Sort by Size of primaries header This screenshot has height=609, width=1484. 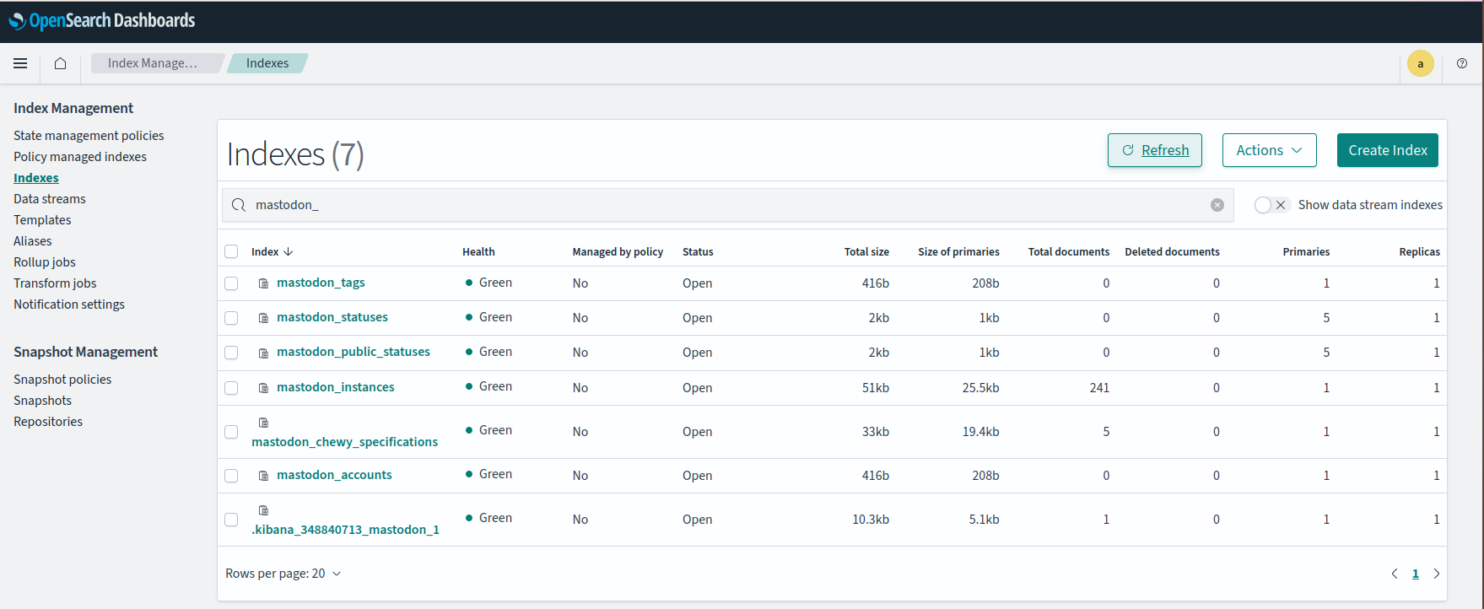(958, 251)
